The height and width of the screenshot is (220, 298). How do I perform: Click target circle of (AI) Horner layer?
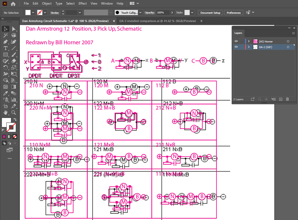point(288,41)
